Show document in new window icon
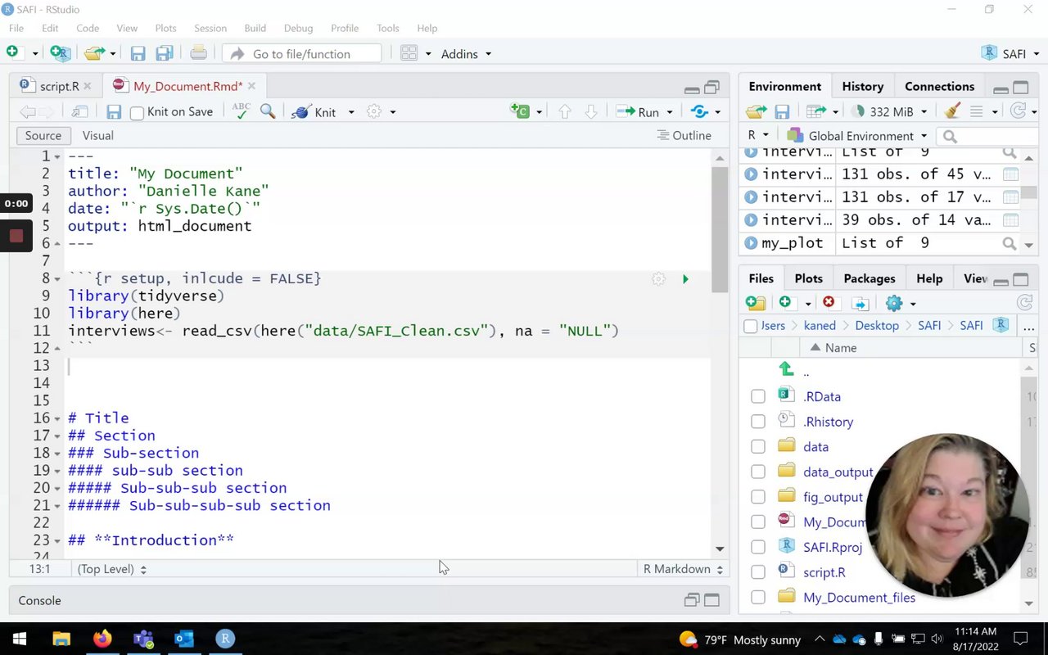The height and width of the screenshot is (655, 1048). click(79, 111)
